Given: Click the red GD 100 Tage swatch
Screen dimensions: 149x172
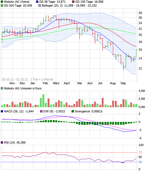Looking at the screenshot, I should [x=73, y=2].
